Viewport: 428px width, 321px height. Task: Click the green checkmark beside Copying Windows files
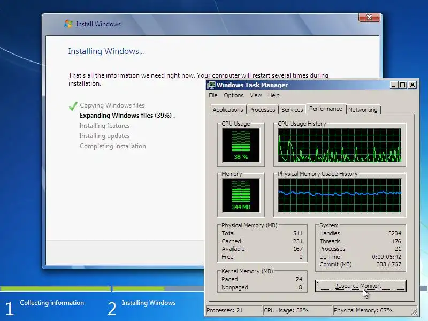[73, 106]
